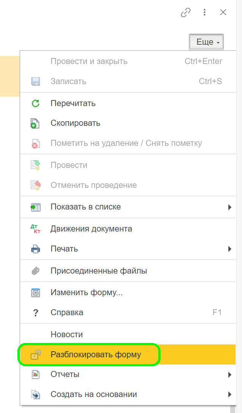The width and height of the screenshot is (242, 413).
Task: Collapse the Еще dropdown button
Action: pos(206,42)
